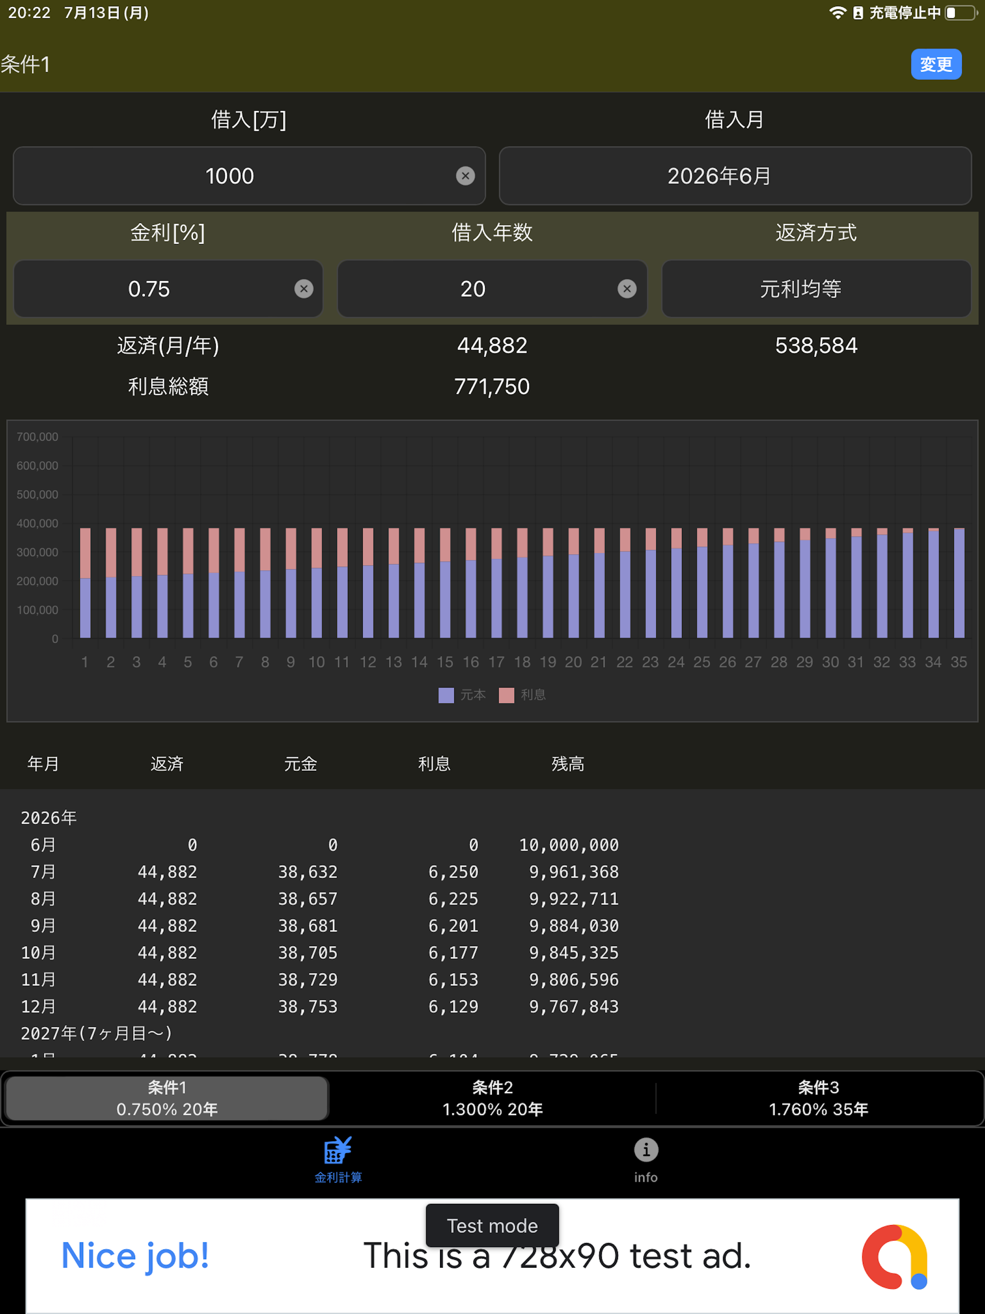The height and width of the screenshot is (1314, 985).
Task: Edit the 借入年数 input field
Action: pos(492,289)
